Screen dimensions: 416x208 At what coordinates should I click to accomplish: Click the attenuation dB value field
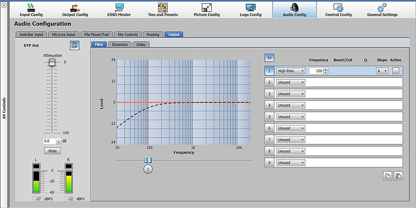pos(49,141)
